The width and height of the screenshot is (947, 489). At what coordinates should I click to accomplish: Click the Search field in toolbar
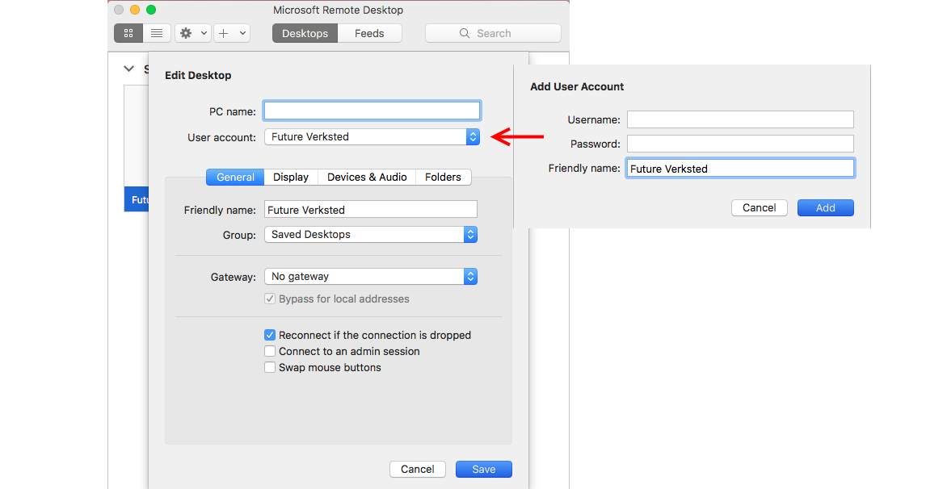[x=493, y=33]
